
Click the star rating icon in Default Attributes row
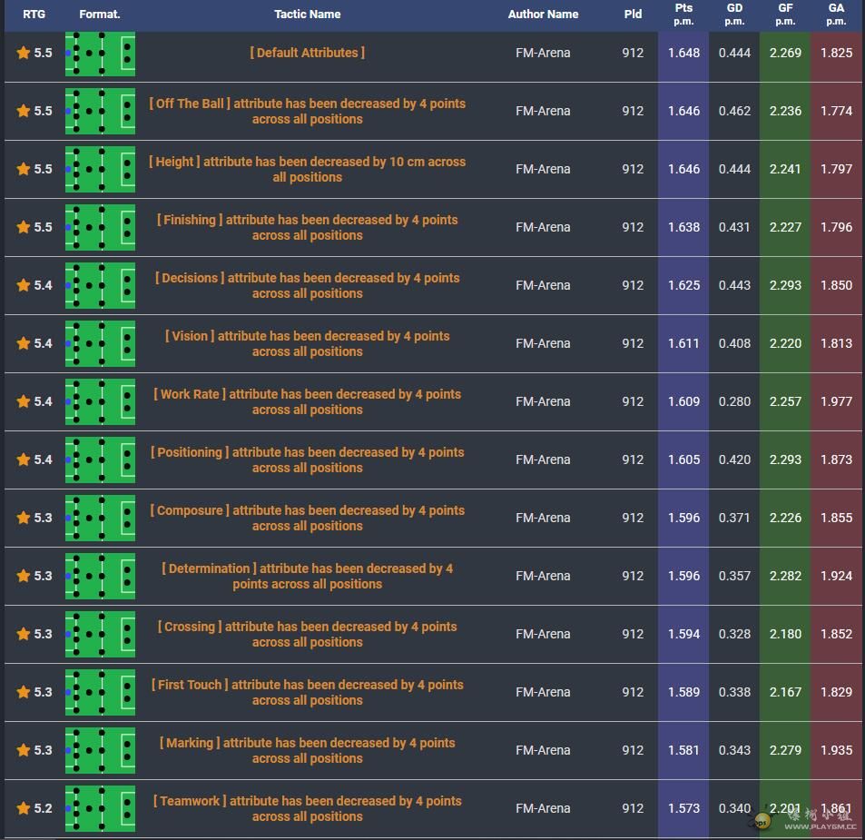click(x=24, y=53)
